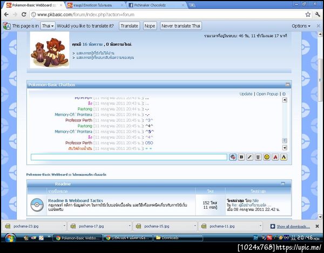Click page scrollbar down arrow
Image resolution: width=324 pixels, height=253 pixels.
[320, 217]
